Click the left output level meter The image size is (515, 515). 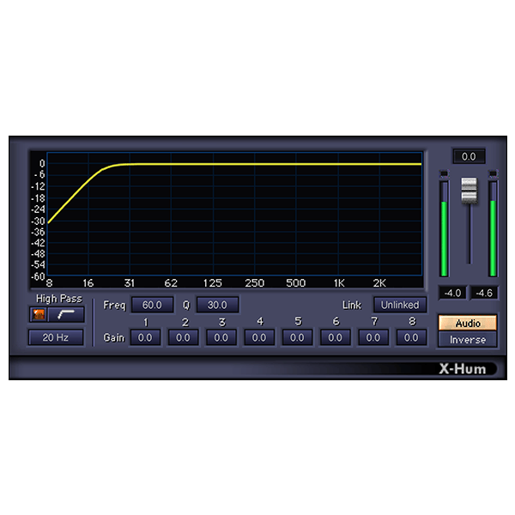pos(444,229)
